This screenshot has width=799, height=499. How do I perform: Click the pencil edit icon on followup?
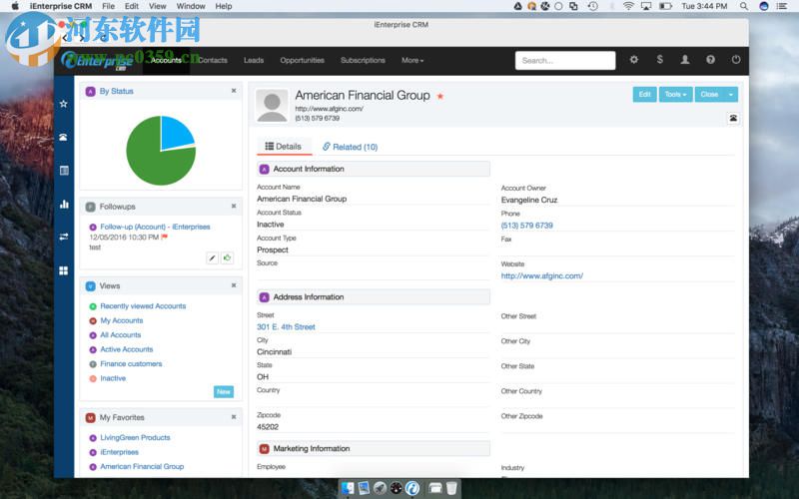tap(213, 258)
